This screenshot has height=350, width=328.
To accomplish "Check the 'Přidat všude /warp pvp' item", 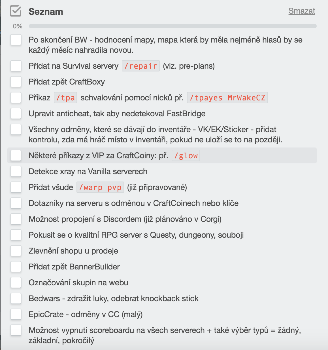I will [x=16, y=187].
